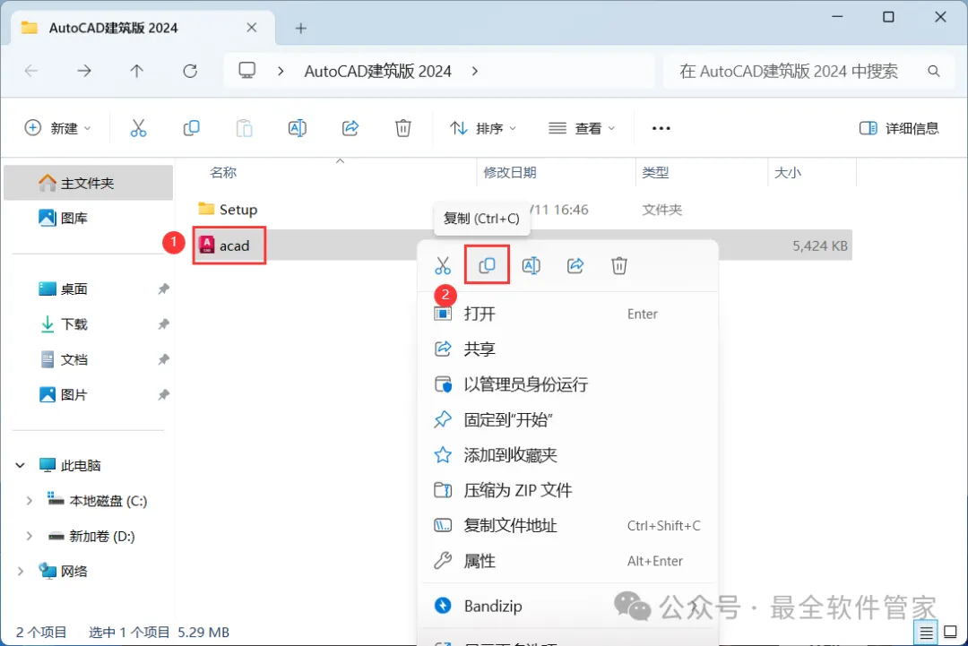
Task: Click the Delete icon in the context menu
Action: click(619, 266)
